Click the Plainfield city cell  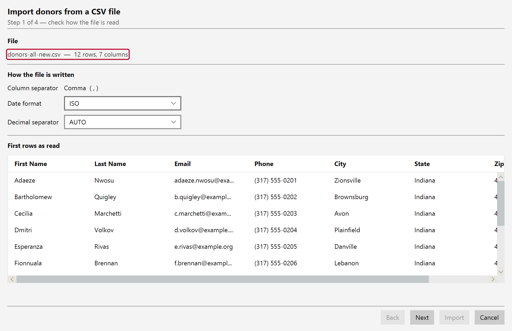pos(347,230)
